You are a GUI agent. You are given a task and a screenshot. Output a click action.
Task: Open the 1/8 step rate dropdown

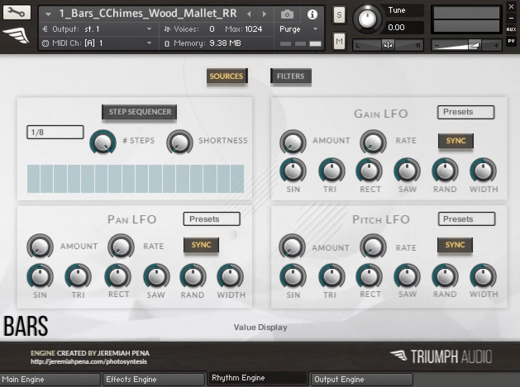pyautogui.click(x=55, y=133)
